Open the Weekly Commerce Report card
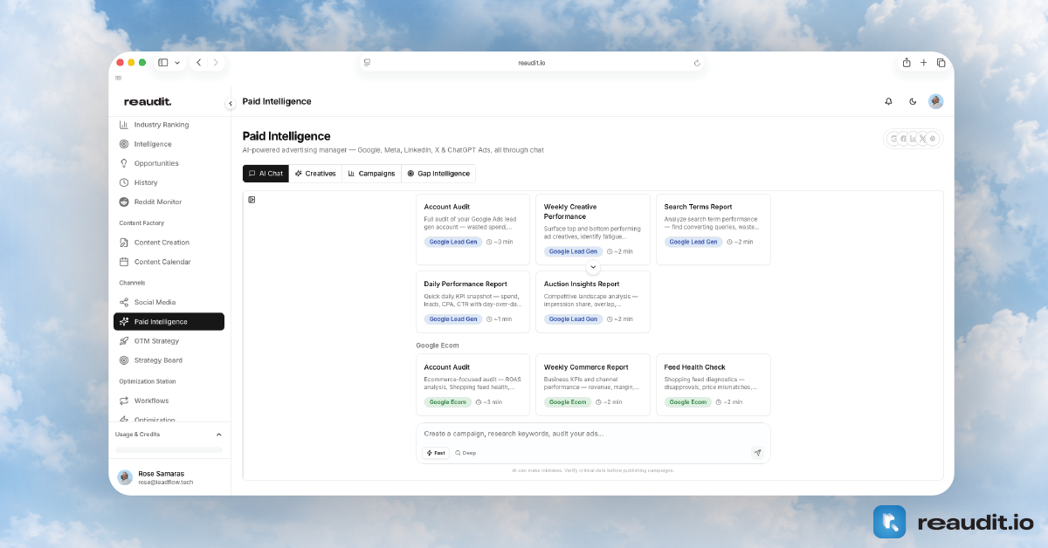The width and height of the screenshot is (1048, 548). click(593, 385)
